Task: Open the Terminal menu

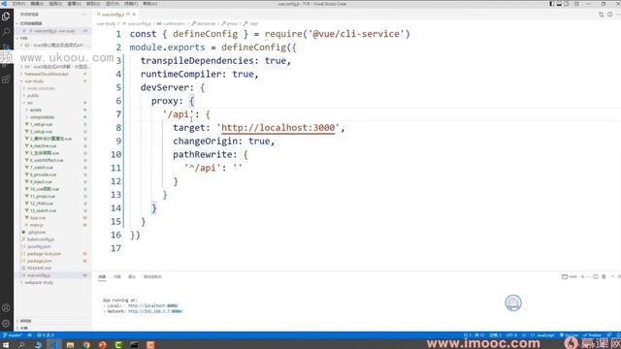Action: 131,4
